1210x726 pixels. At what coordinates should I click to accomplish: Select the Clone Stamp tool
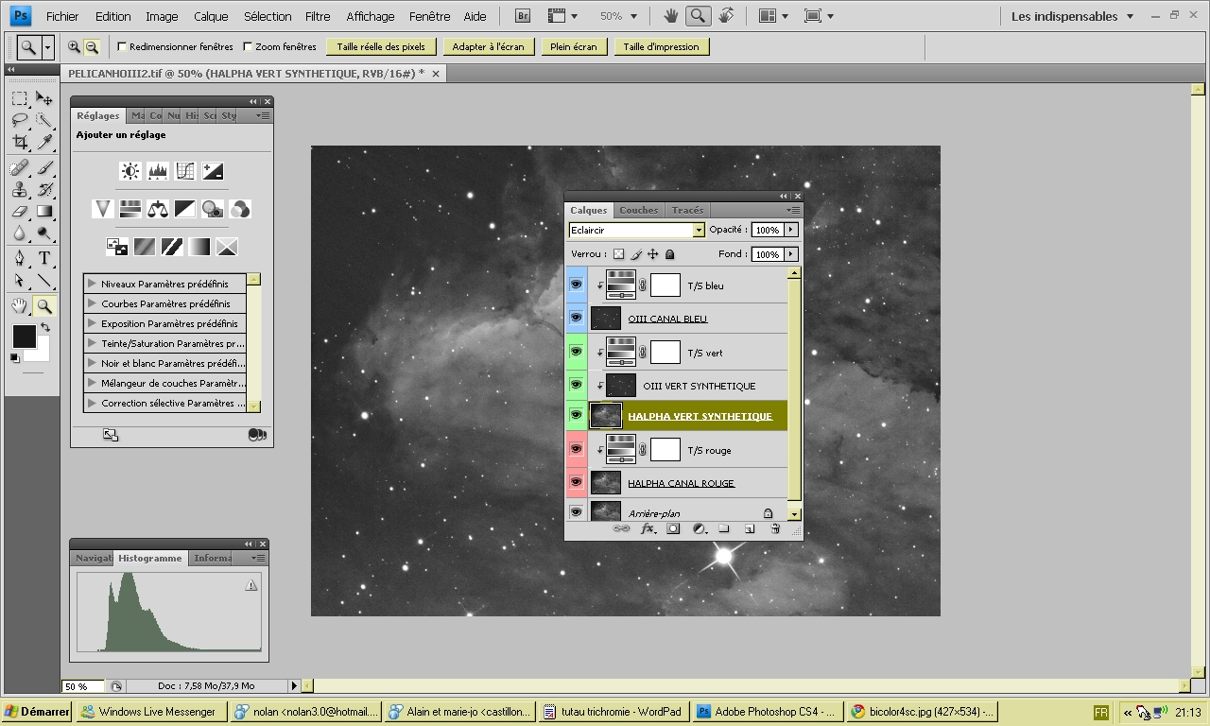19,190
